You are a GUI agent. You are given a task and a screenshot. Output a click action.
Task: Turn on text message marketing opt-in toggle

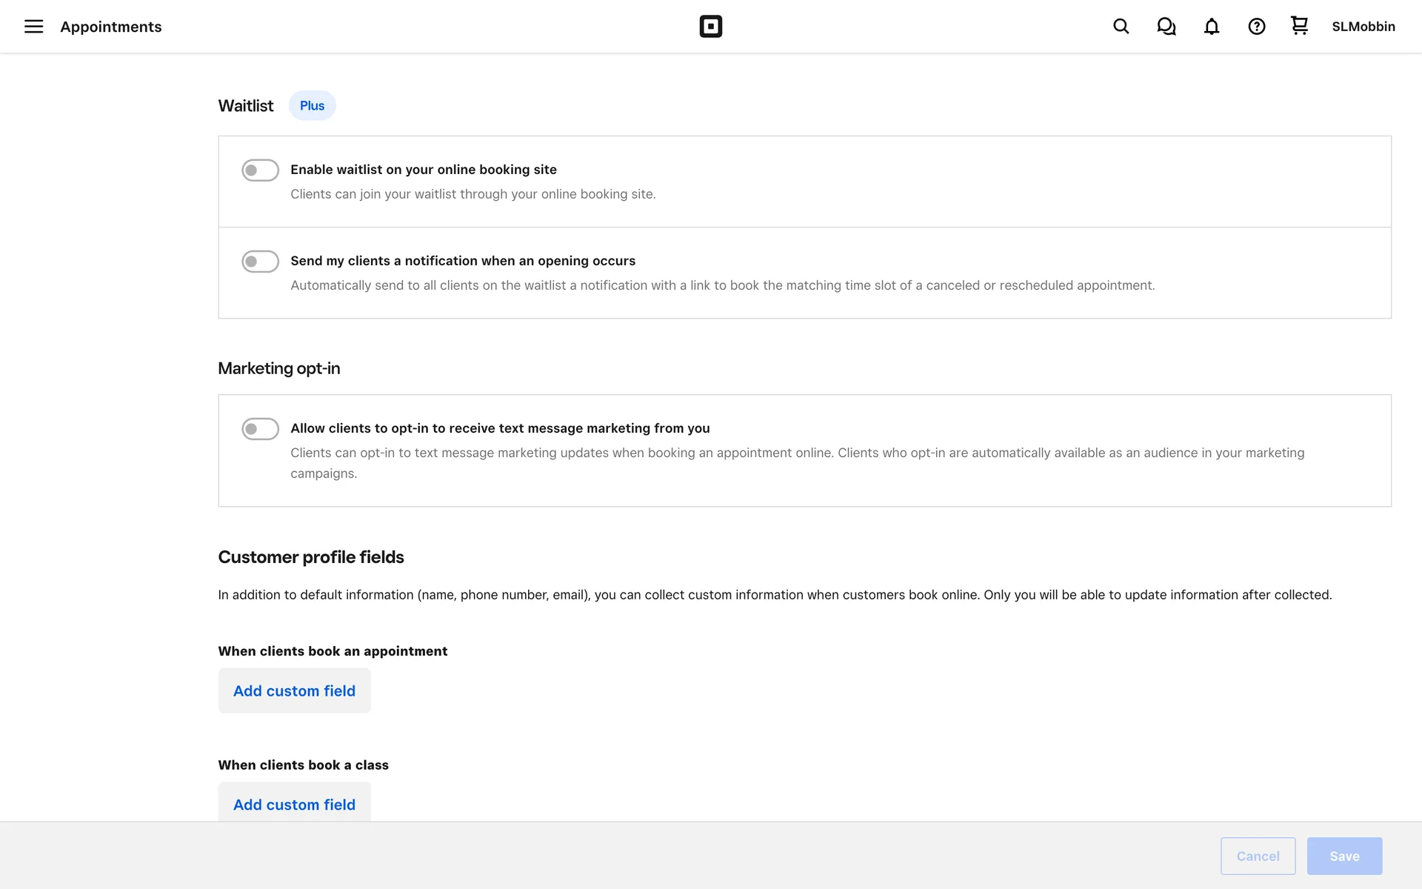260,429
